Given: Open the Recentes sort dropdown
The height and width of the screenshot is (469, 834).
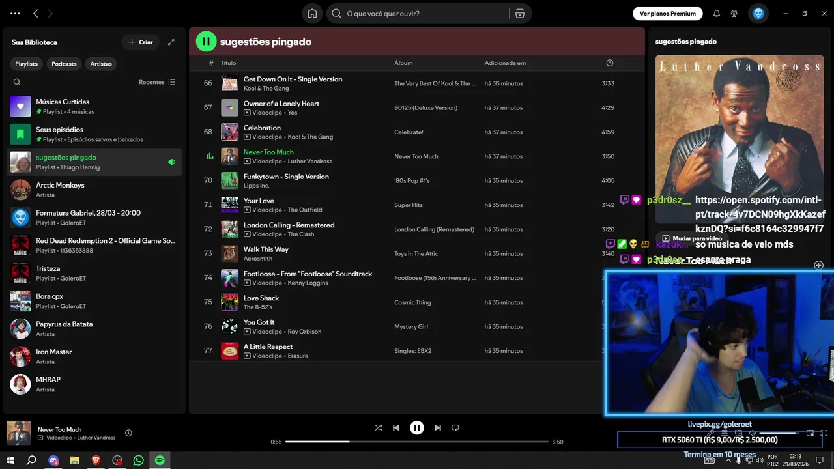Looking at the screenshot, I should pyautogui.click(x=157, y=82).
